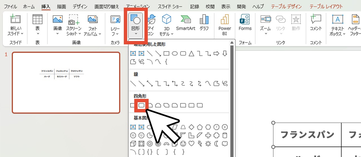Viewport: 361px width, 157px height.
Task: Pick the cube shape in 基本図形
Action: (x=133, y=144)
